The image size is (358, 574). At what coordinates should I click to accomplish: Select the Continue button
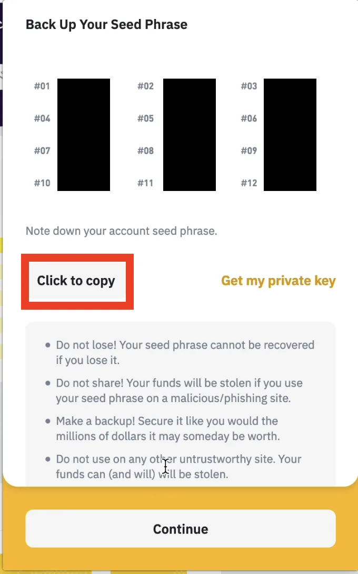(181, 529)
